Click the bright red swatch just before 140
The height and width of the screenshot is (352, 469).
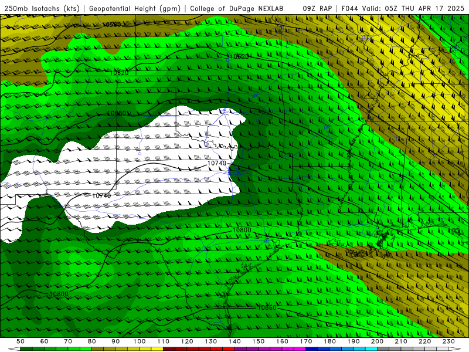(229, 349)
